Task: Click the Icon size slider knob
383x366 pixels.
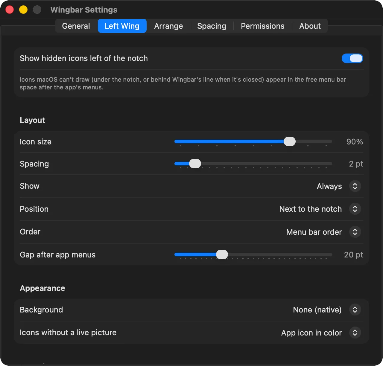Action: coord(290,141)
